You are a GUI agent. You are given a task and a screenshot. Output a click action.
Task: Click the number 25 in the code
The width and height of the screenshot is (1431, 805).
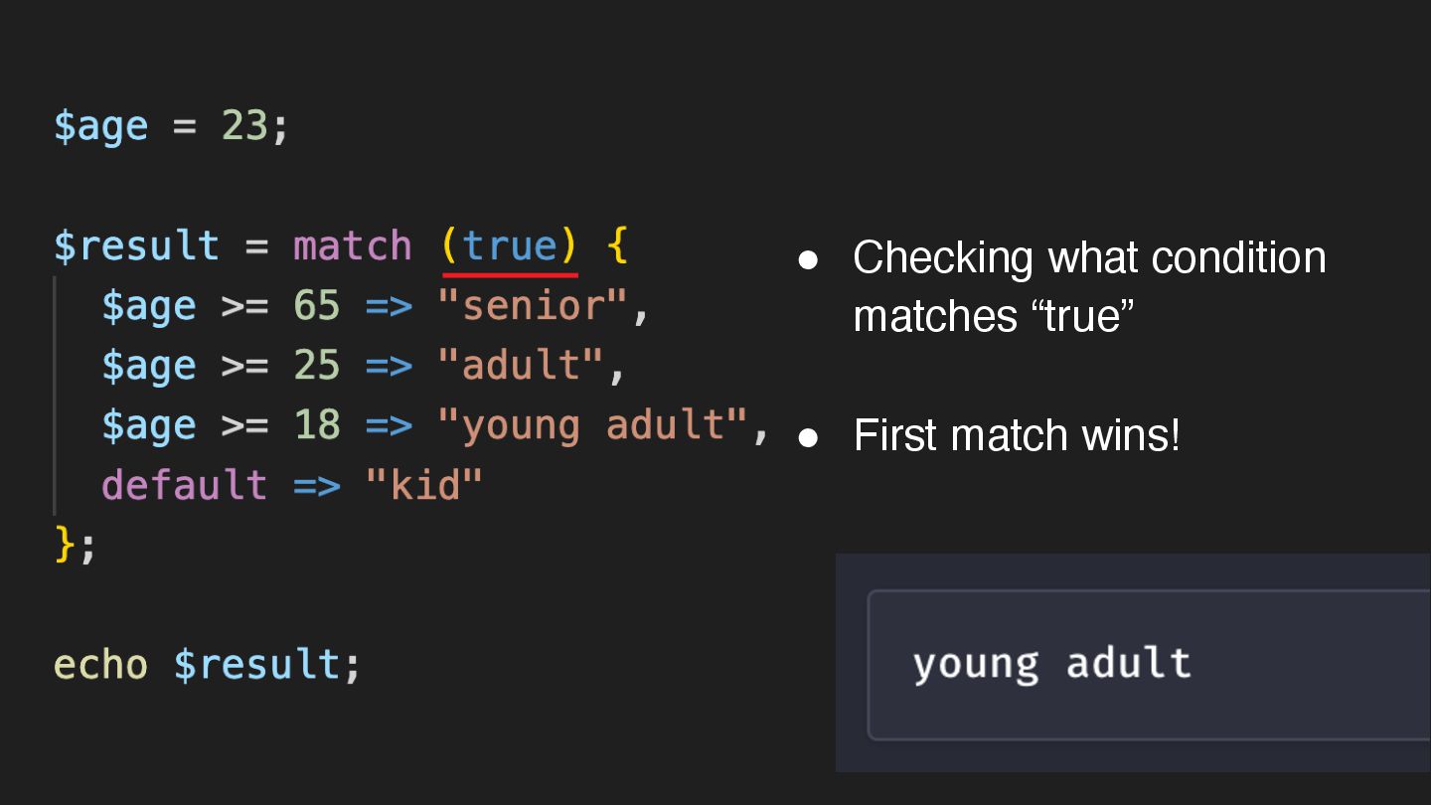[x=317, y=366]
